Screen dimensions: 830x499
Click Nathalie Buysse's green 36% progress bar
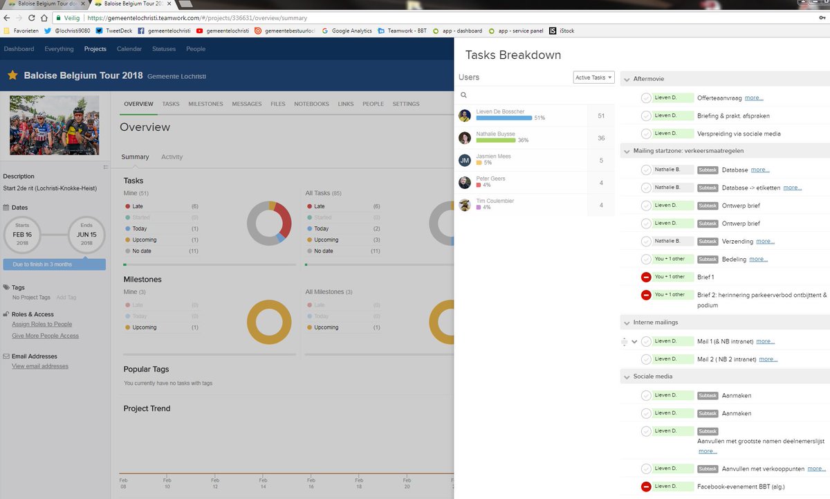click(496, 140)
